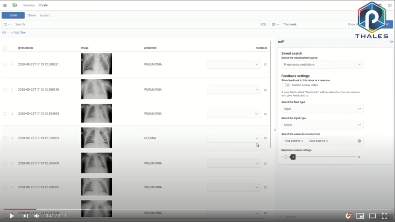The width and height of the screenshot is (395, 222).
Task: Check the row with timestamp ending 354893
Action: tap(5, 114)
